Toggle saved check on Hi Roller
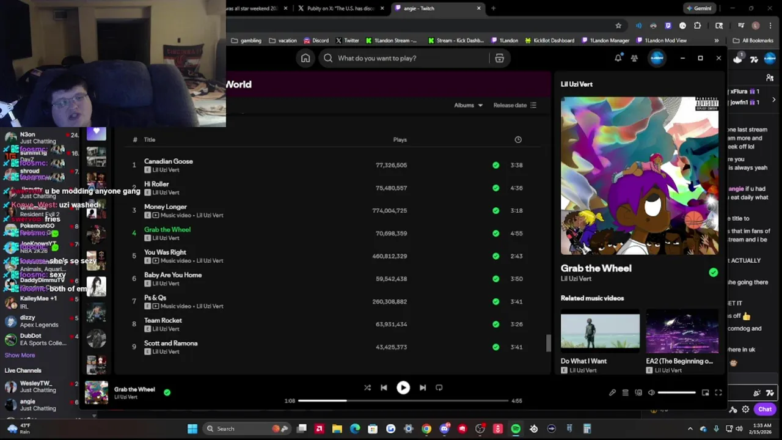782x440 pixels. pyautogui.click(x=495, y=188)
